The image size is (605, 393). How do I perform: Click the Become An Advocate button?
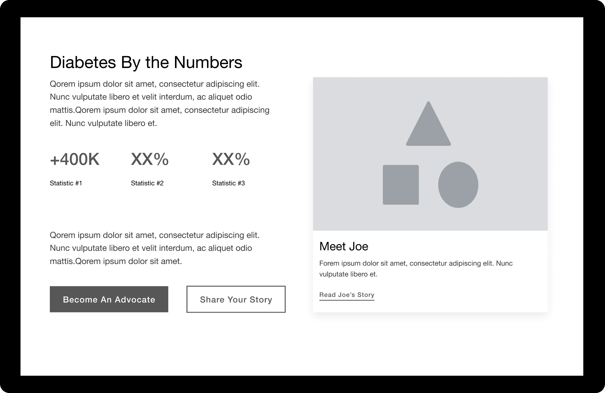[109, 299]
